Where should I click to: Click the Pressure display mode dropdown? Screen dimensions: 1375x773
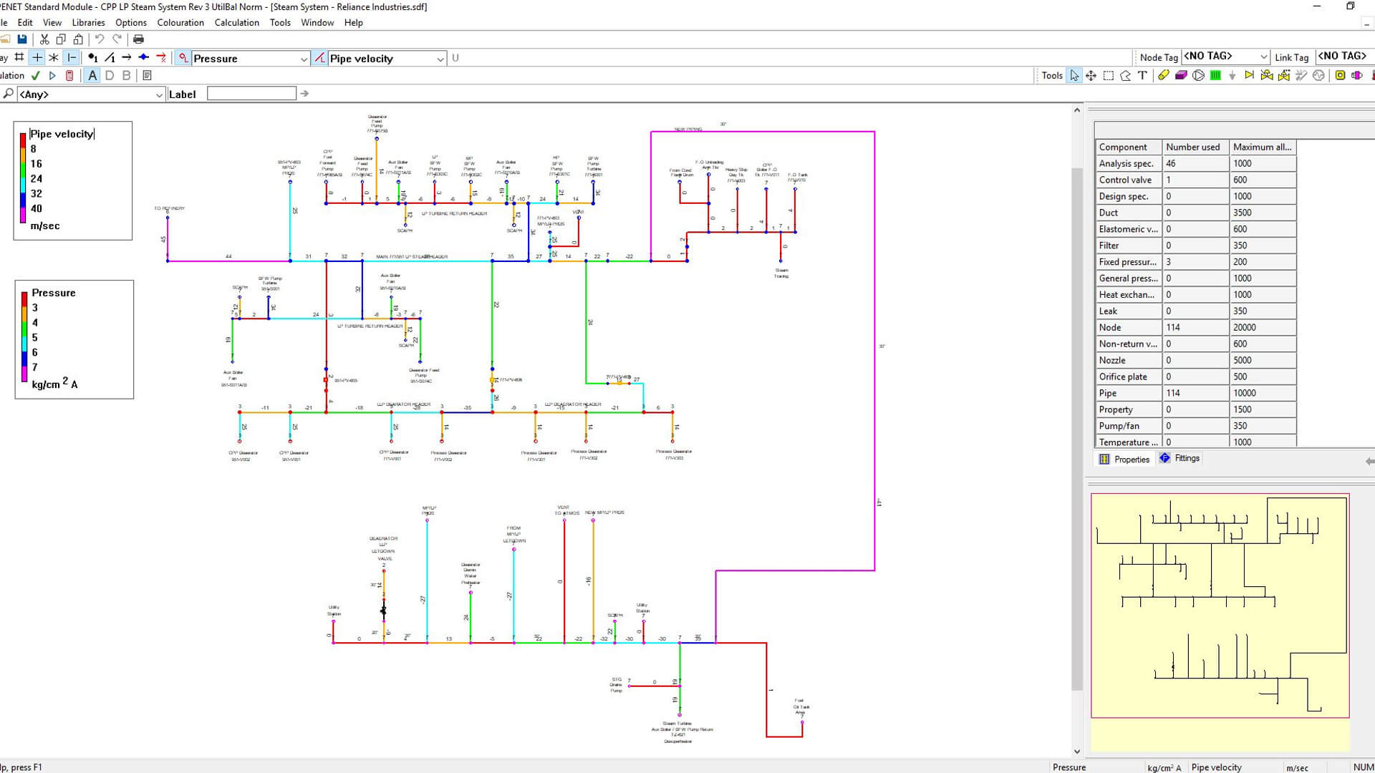click(250, 59)
